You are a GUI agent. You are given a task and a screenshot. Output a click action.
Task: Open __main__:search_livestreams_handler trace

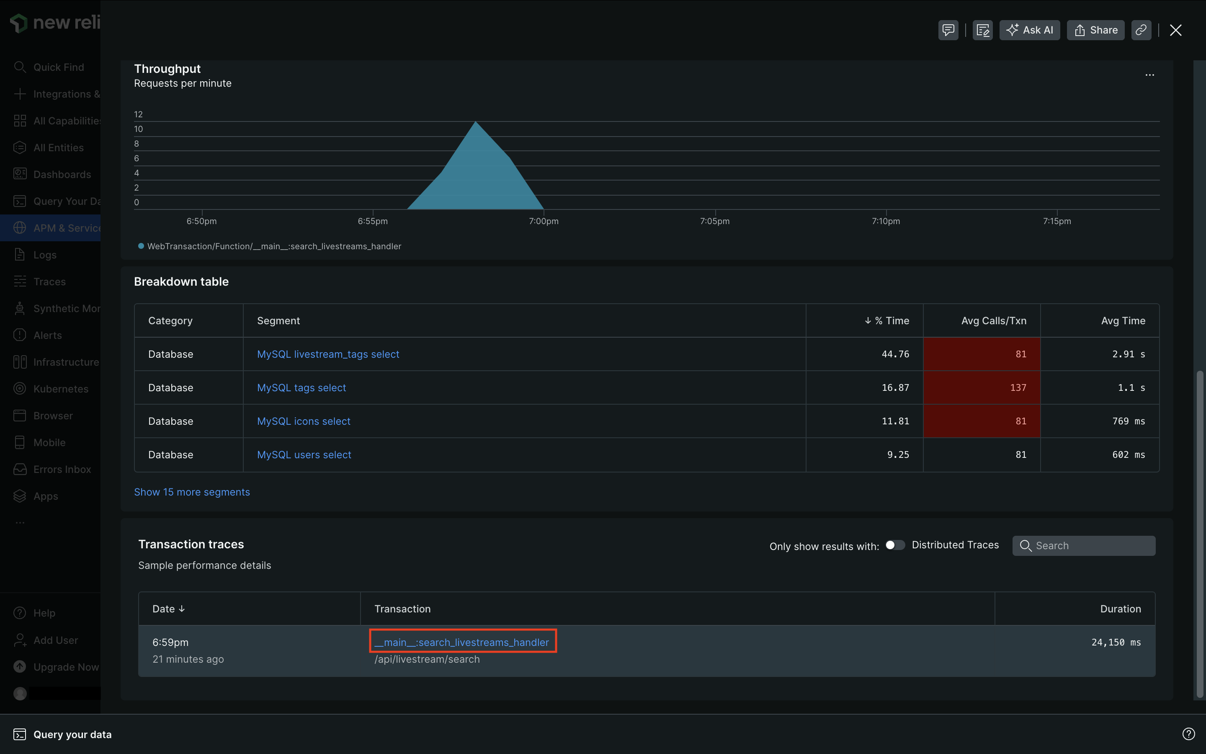[461, 642]
